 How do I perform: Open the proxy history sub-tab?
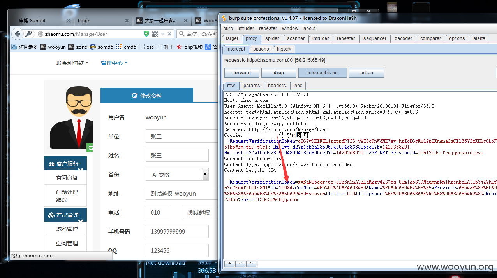[284, 49]
